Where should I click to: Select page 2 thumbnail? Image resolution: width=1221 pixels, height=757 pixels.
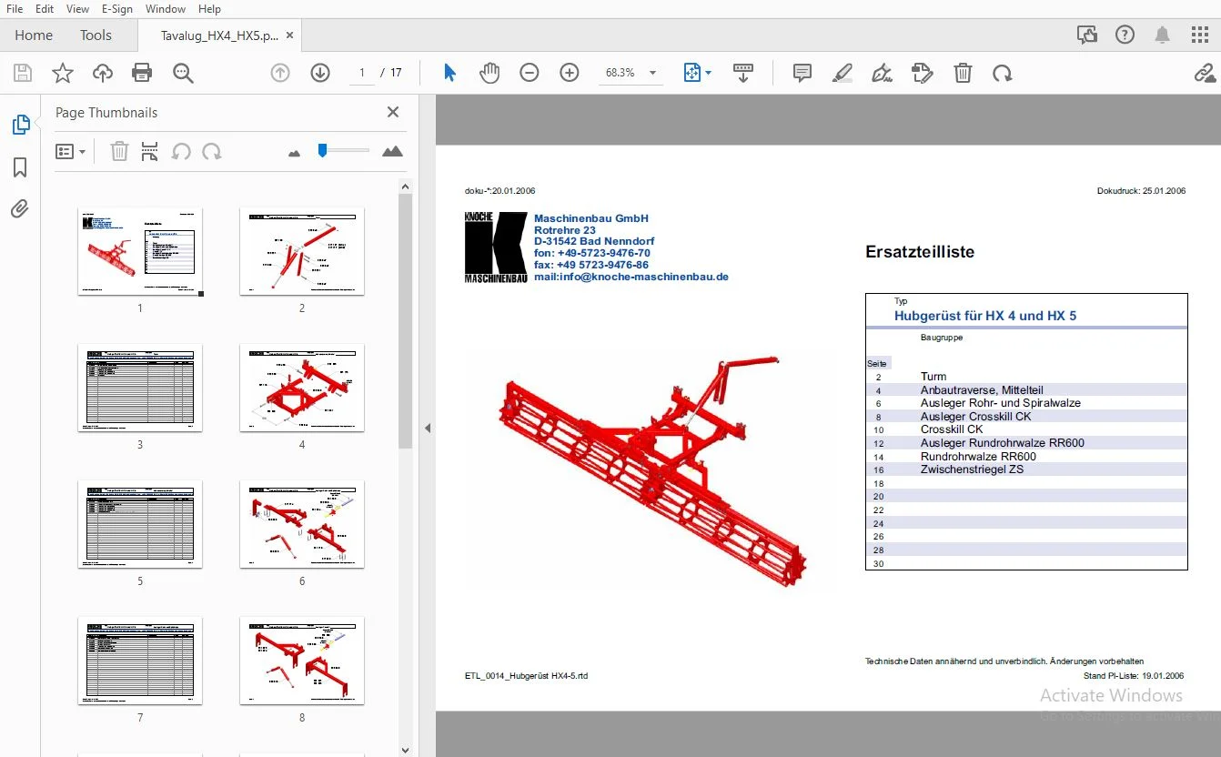click(302, 252)
